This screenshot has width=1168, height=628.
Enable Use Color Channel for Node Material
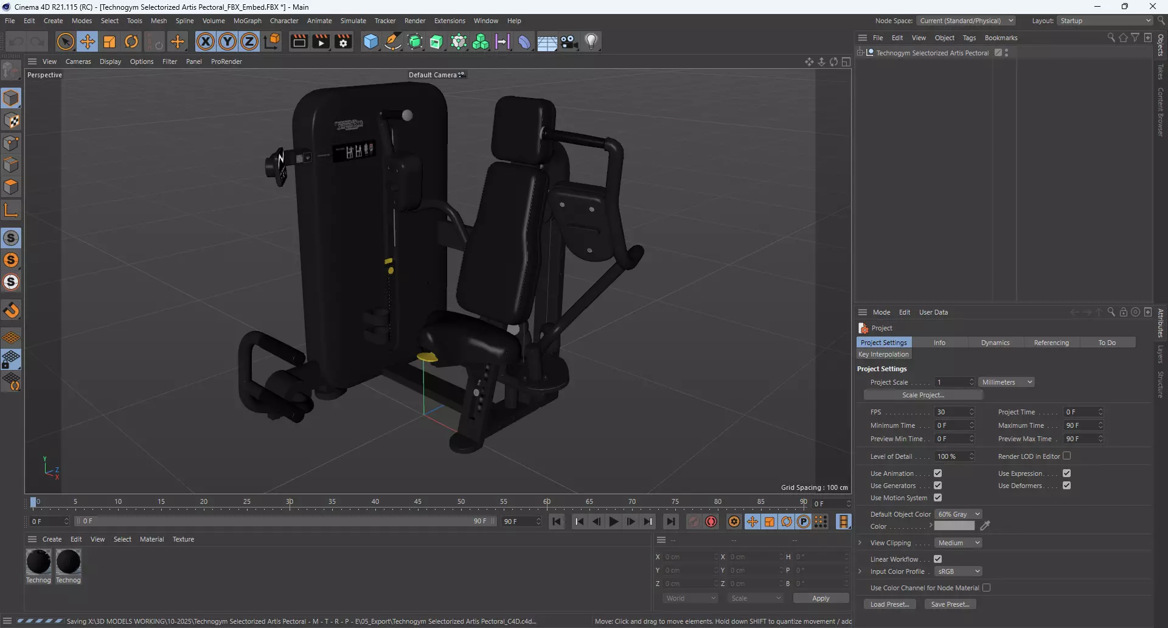click(x=986, y=588)
